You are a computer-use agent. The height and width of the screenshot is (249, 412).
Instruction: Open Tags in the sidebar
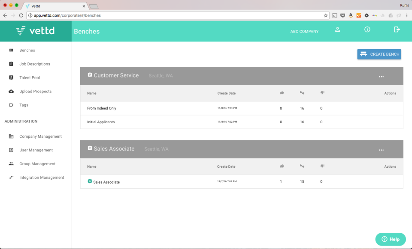(x=24, y=105)
